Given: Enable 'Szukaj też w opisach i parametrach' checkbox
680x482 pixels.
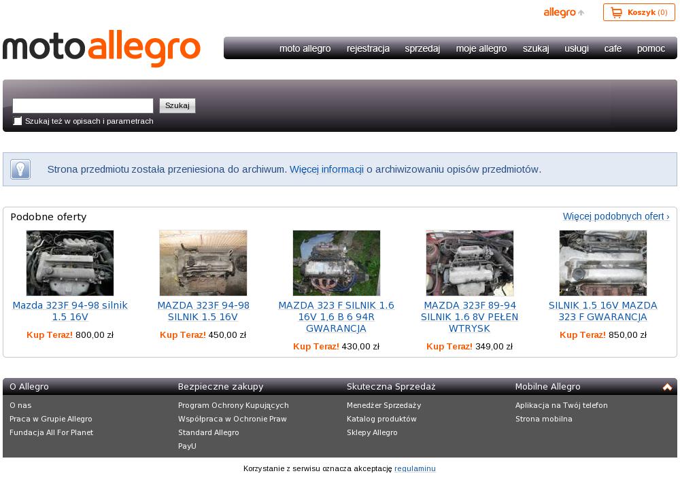Looking at the screenshot, I should pyautogui.click(x=18, y=121).
